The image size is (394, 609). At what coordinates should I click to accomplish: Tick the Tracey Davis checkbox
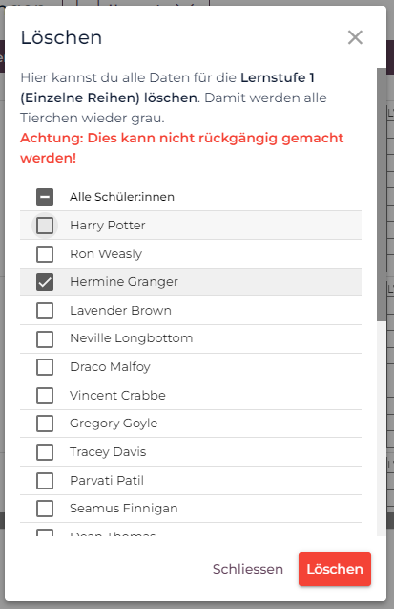coord(45,452)
